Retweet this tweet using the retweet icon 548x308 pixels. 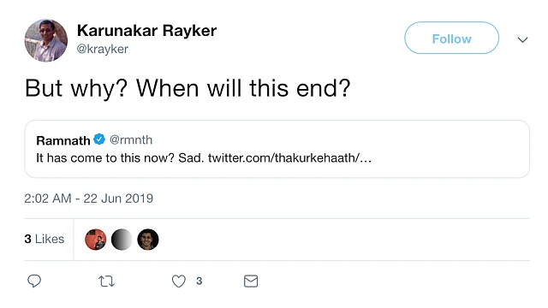point(106,281)
